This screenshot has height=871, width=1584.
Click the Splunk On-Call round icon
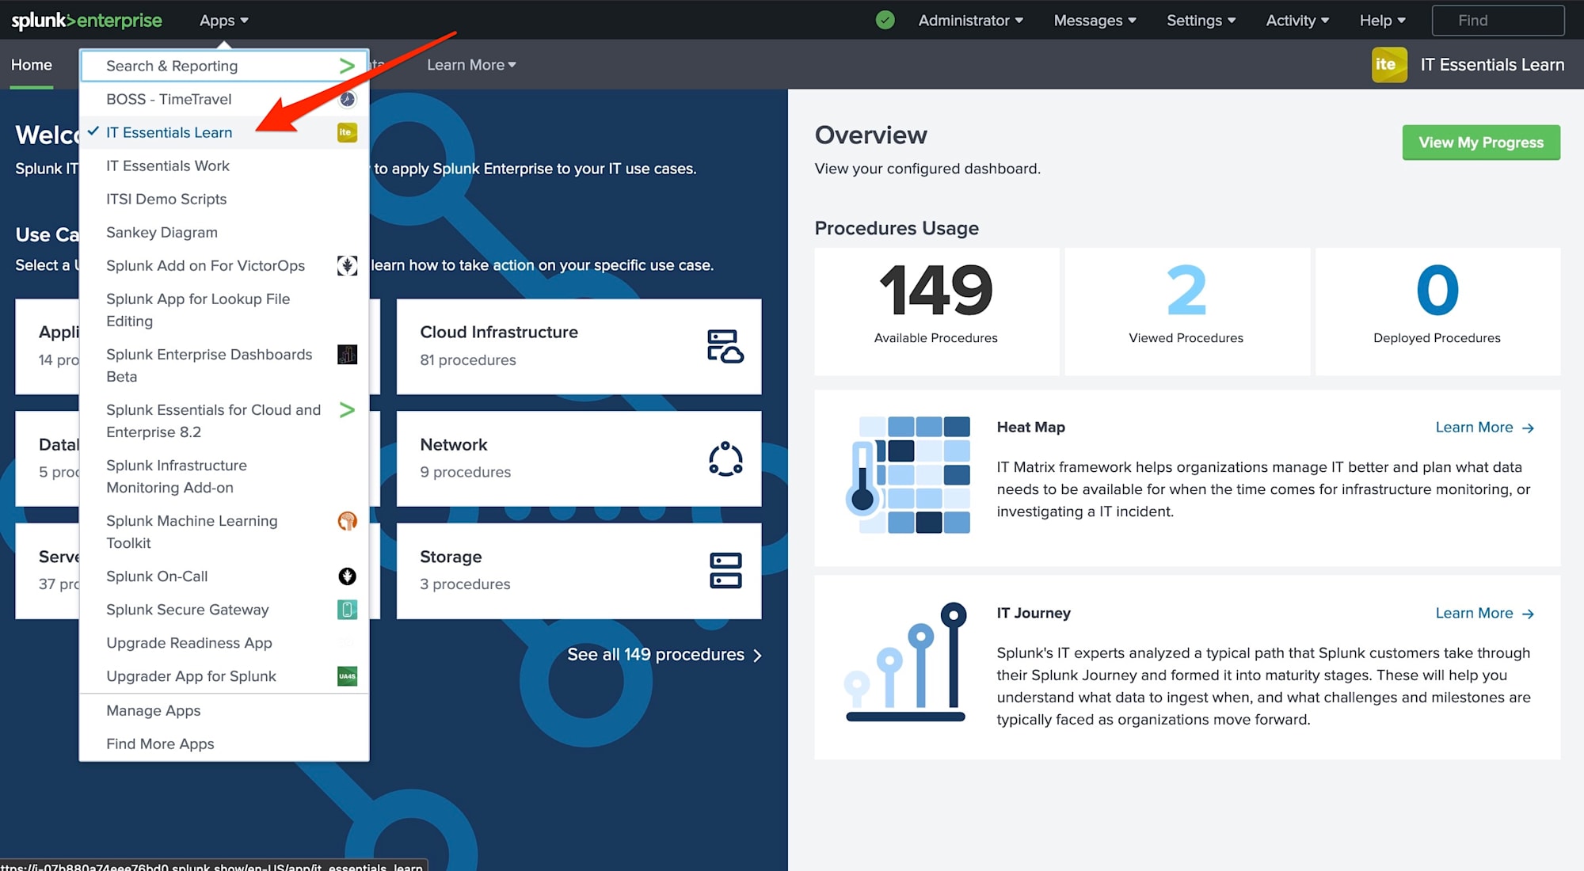(x=347, y=576)
